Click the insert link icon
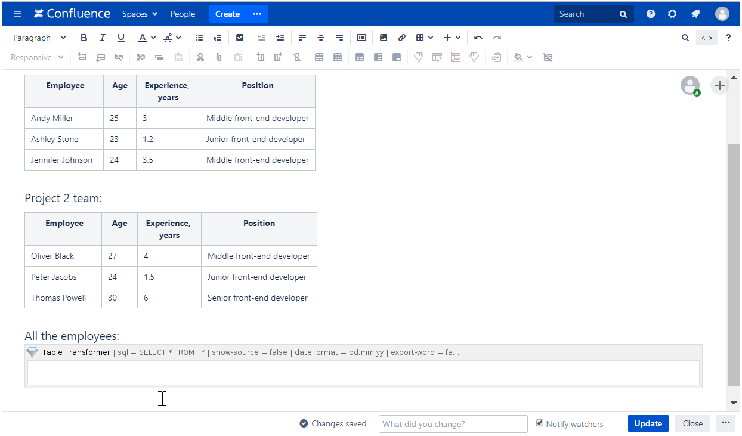The width and height of the screenshot is (742, 436). point(401,38)
